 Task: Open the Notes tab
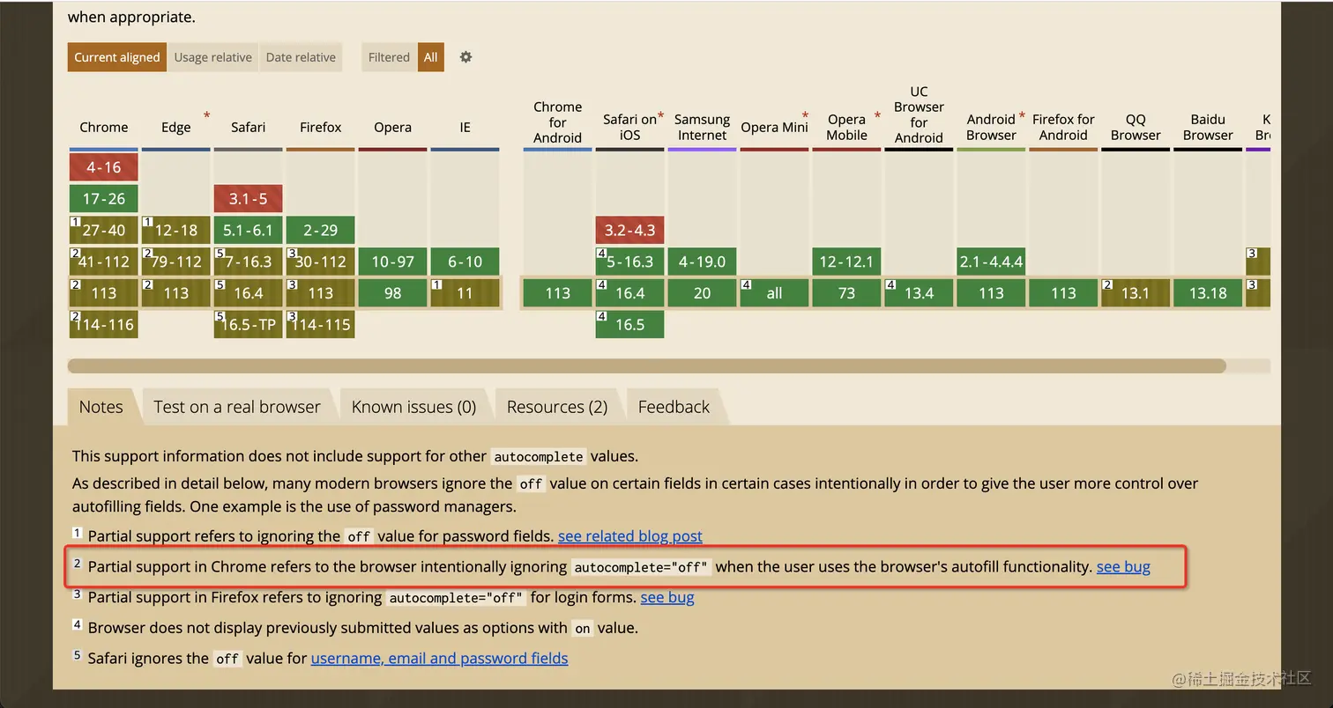tap(101, 407)
